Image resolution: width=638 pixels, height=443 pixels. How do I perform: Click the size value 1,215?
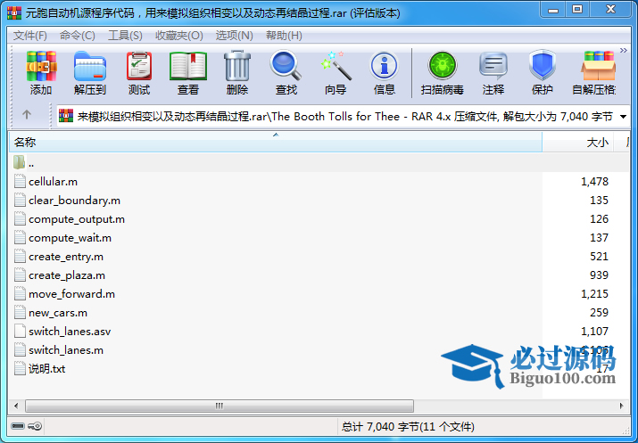(594, 293)
